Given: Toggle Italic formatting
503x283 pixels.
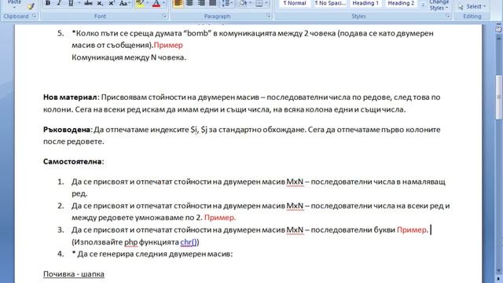Looking at the screenshot, I should coord(59,3).
